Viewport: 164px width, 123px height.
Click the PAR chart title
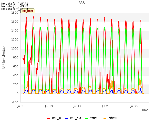click(x=81, y=3)
